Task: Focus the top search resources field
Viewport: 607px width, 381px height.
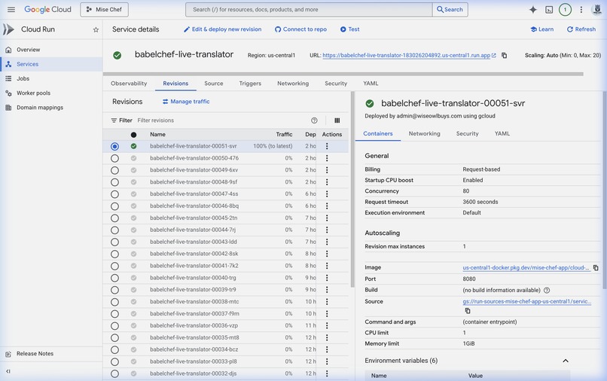Action: (x=309, y=10)
